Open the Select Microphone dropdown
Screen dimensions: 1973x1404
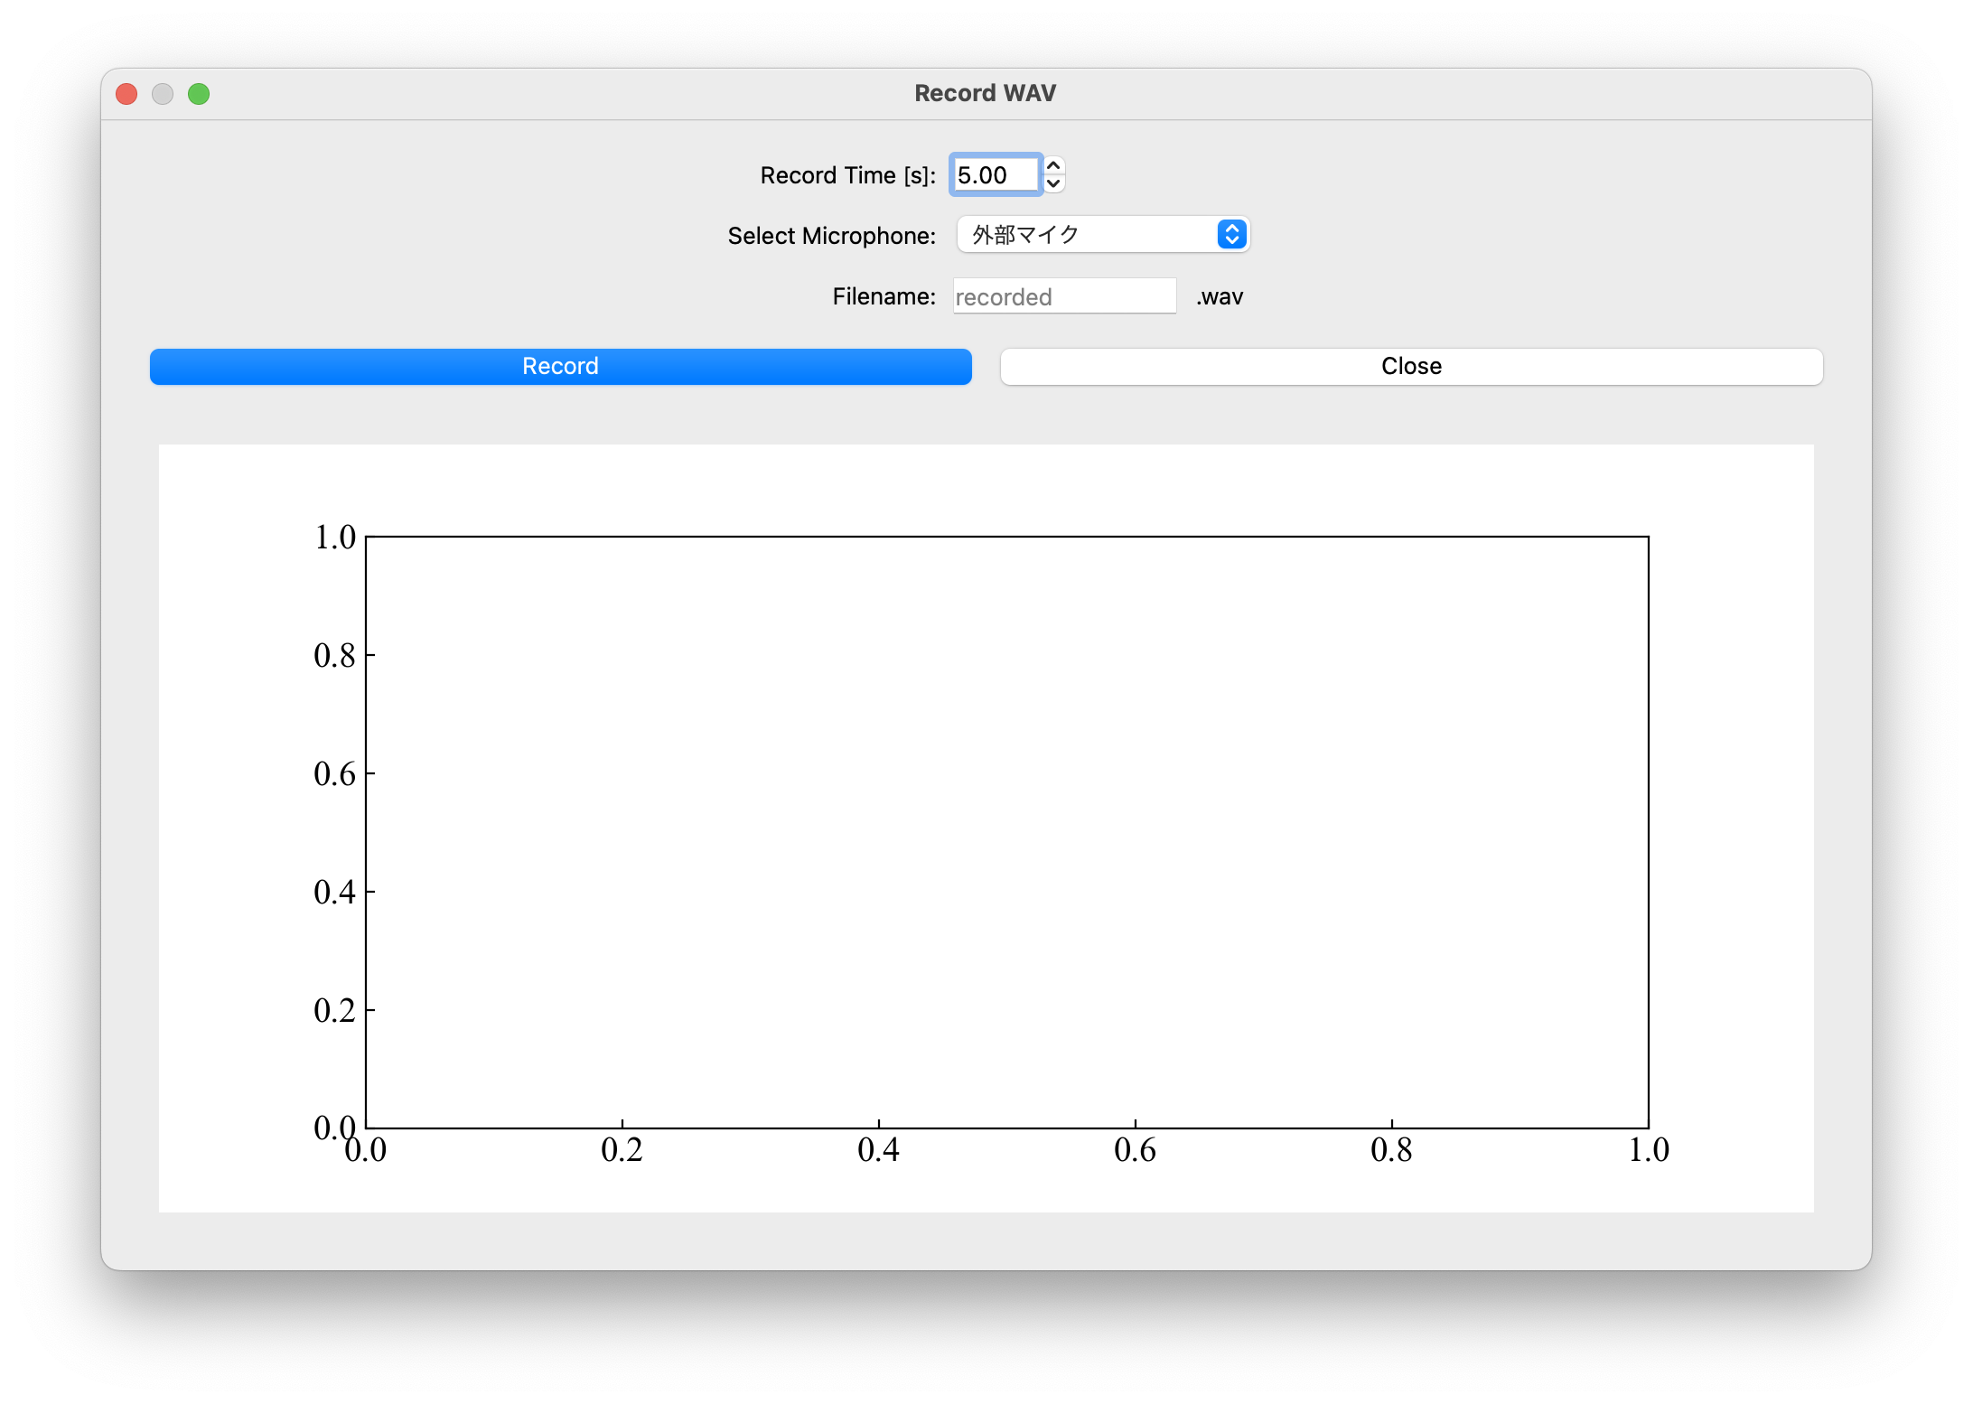click(1089, 235)
